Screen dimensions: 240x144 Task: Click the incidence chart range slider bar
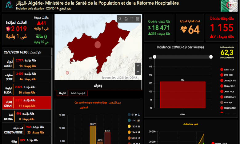(183, 57)
